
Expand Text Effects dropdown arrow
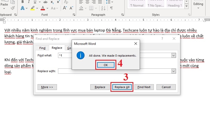coord(27,8)
